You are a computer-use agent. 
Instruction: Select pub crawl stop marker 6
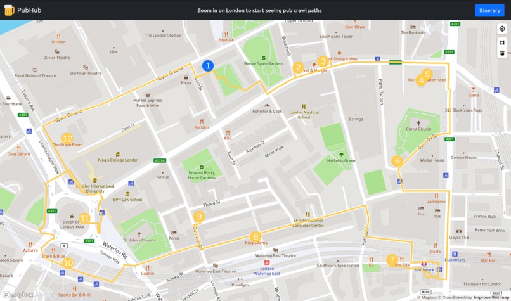397,161
